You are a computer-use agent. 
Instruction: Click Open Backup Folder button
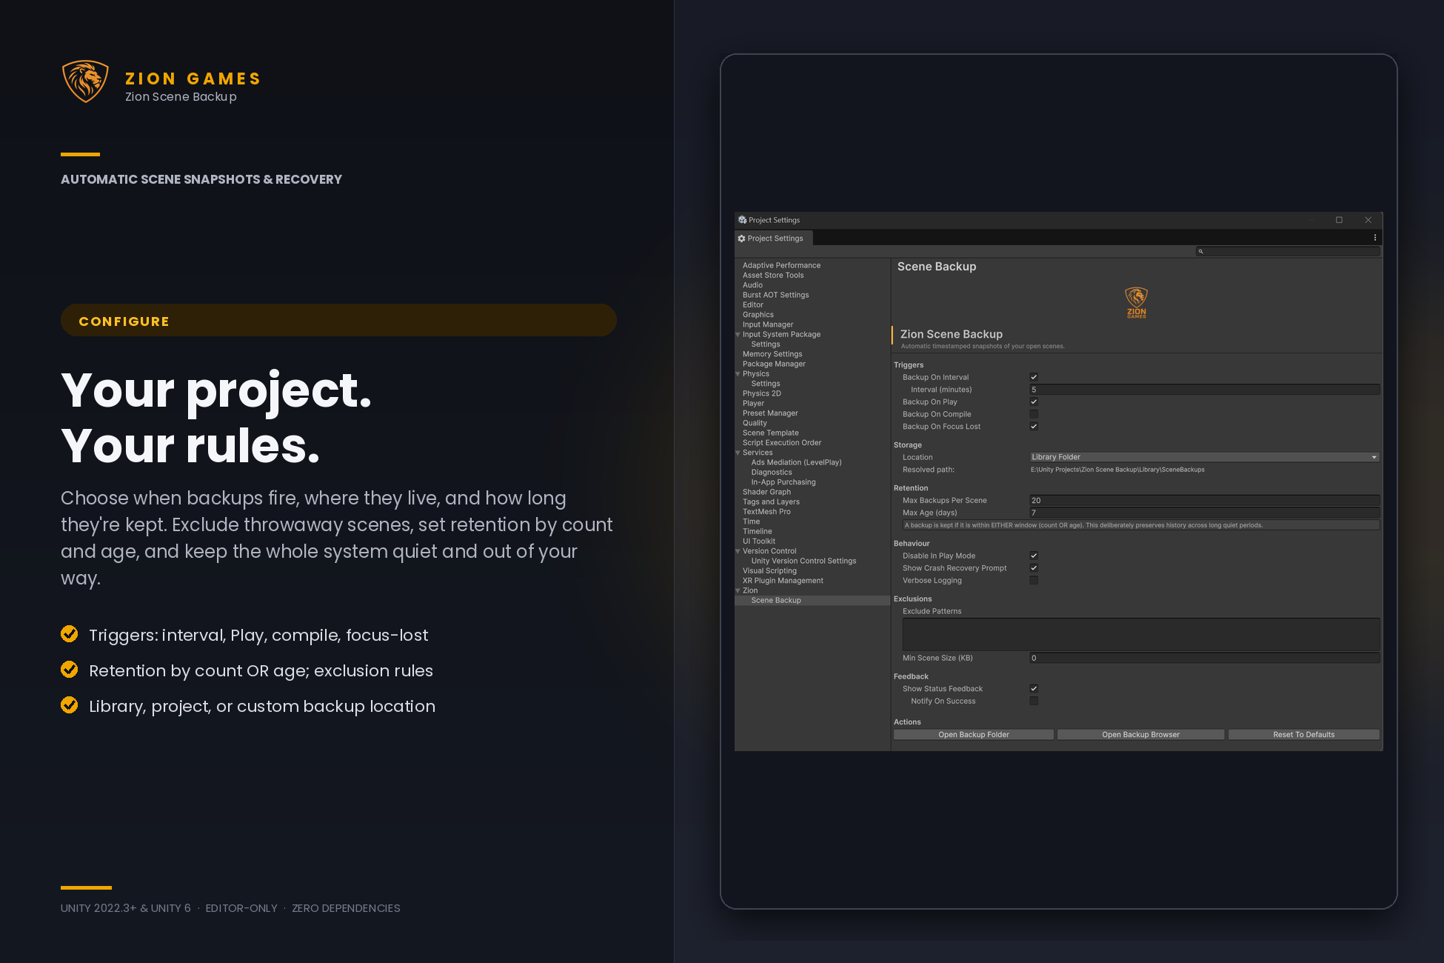coord(974,735)
